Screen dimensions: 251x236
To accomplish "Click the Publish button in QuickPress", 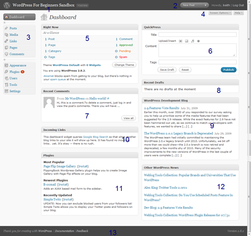I will tap(229, 70).
